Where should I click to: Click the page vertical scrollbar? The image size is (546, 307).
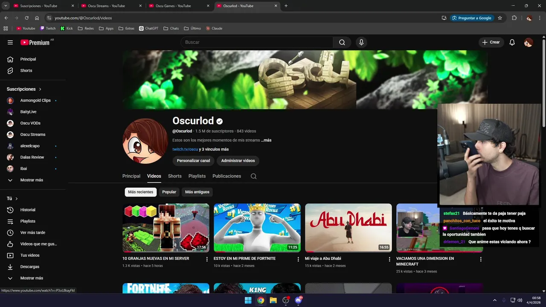tap(543, 84)
